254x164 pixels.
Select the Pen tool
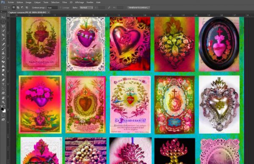pos(3,80)
